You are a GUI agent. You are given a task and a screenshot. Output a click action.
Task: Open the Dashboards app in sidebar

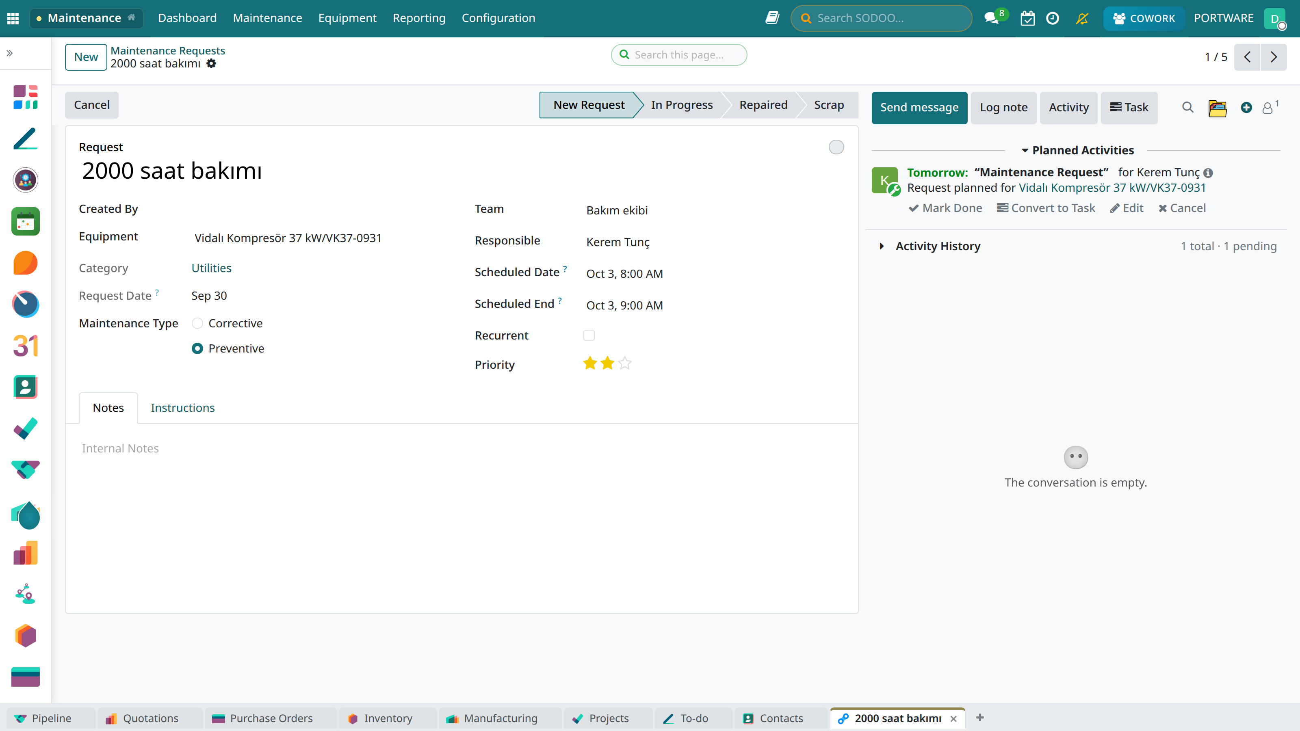click(x=26, y=97)
